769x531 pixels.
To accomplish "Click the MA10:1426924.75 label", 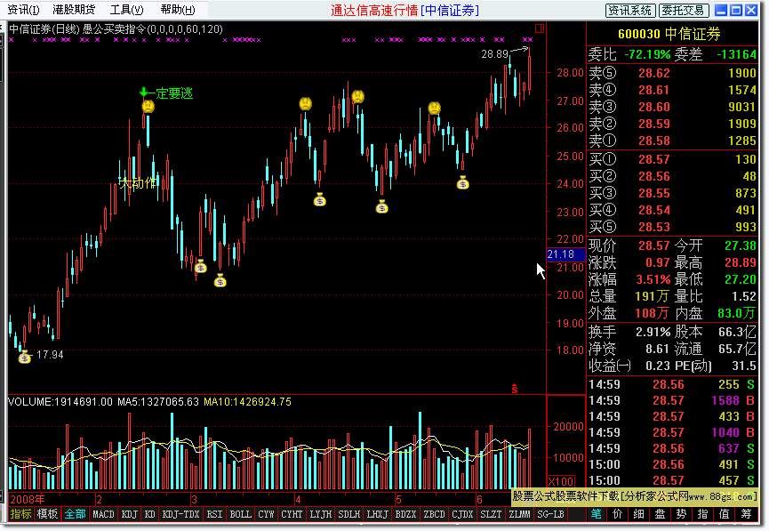I will pos(247,402).
